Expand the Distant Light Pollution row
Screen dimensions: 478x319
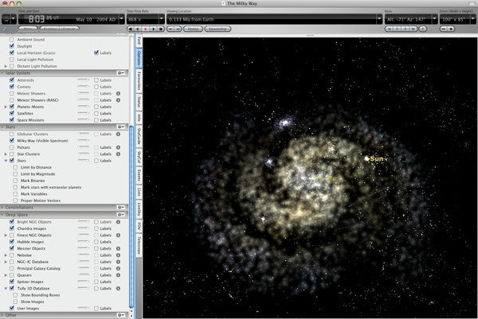pyautogui.click(x=6, y=66)
